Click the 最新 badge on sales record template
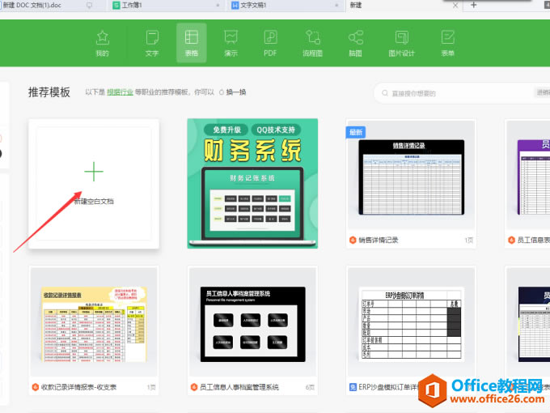Image resolution: width=550 pixels, height=413 pixels. [x=356, y=132]
